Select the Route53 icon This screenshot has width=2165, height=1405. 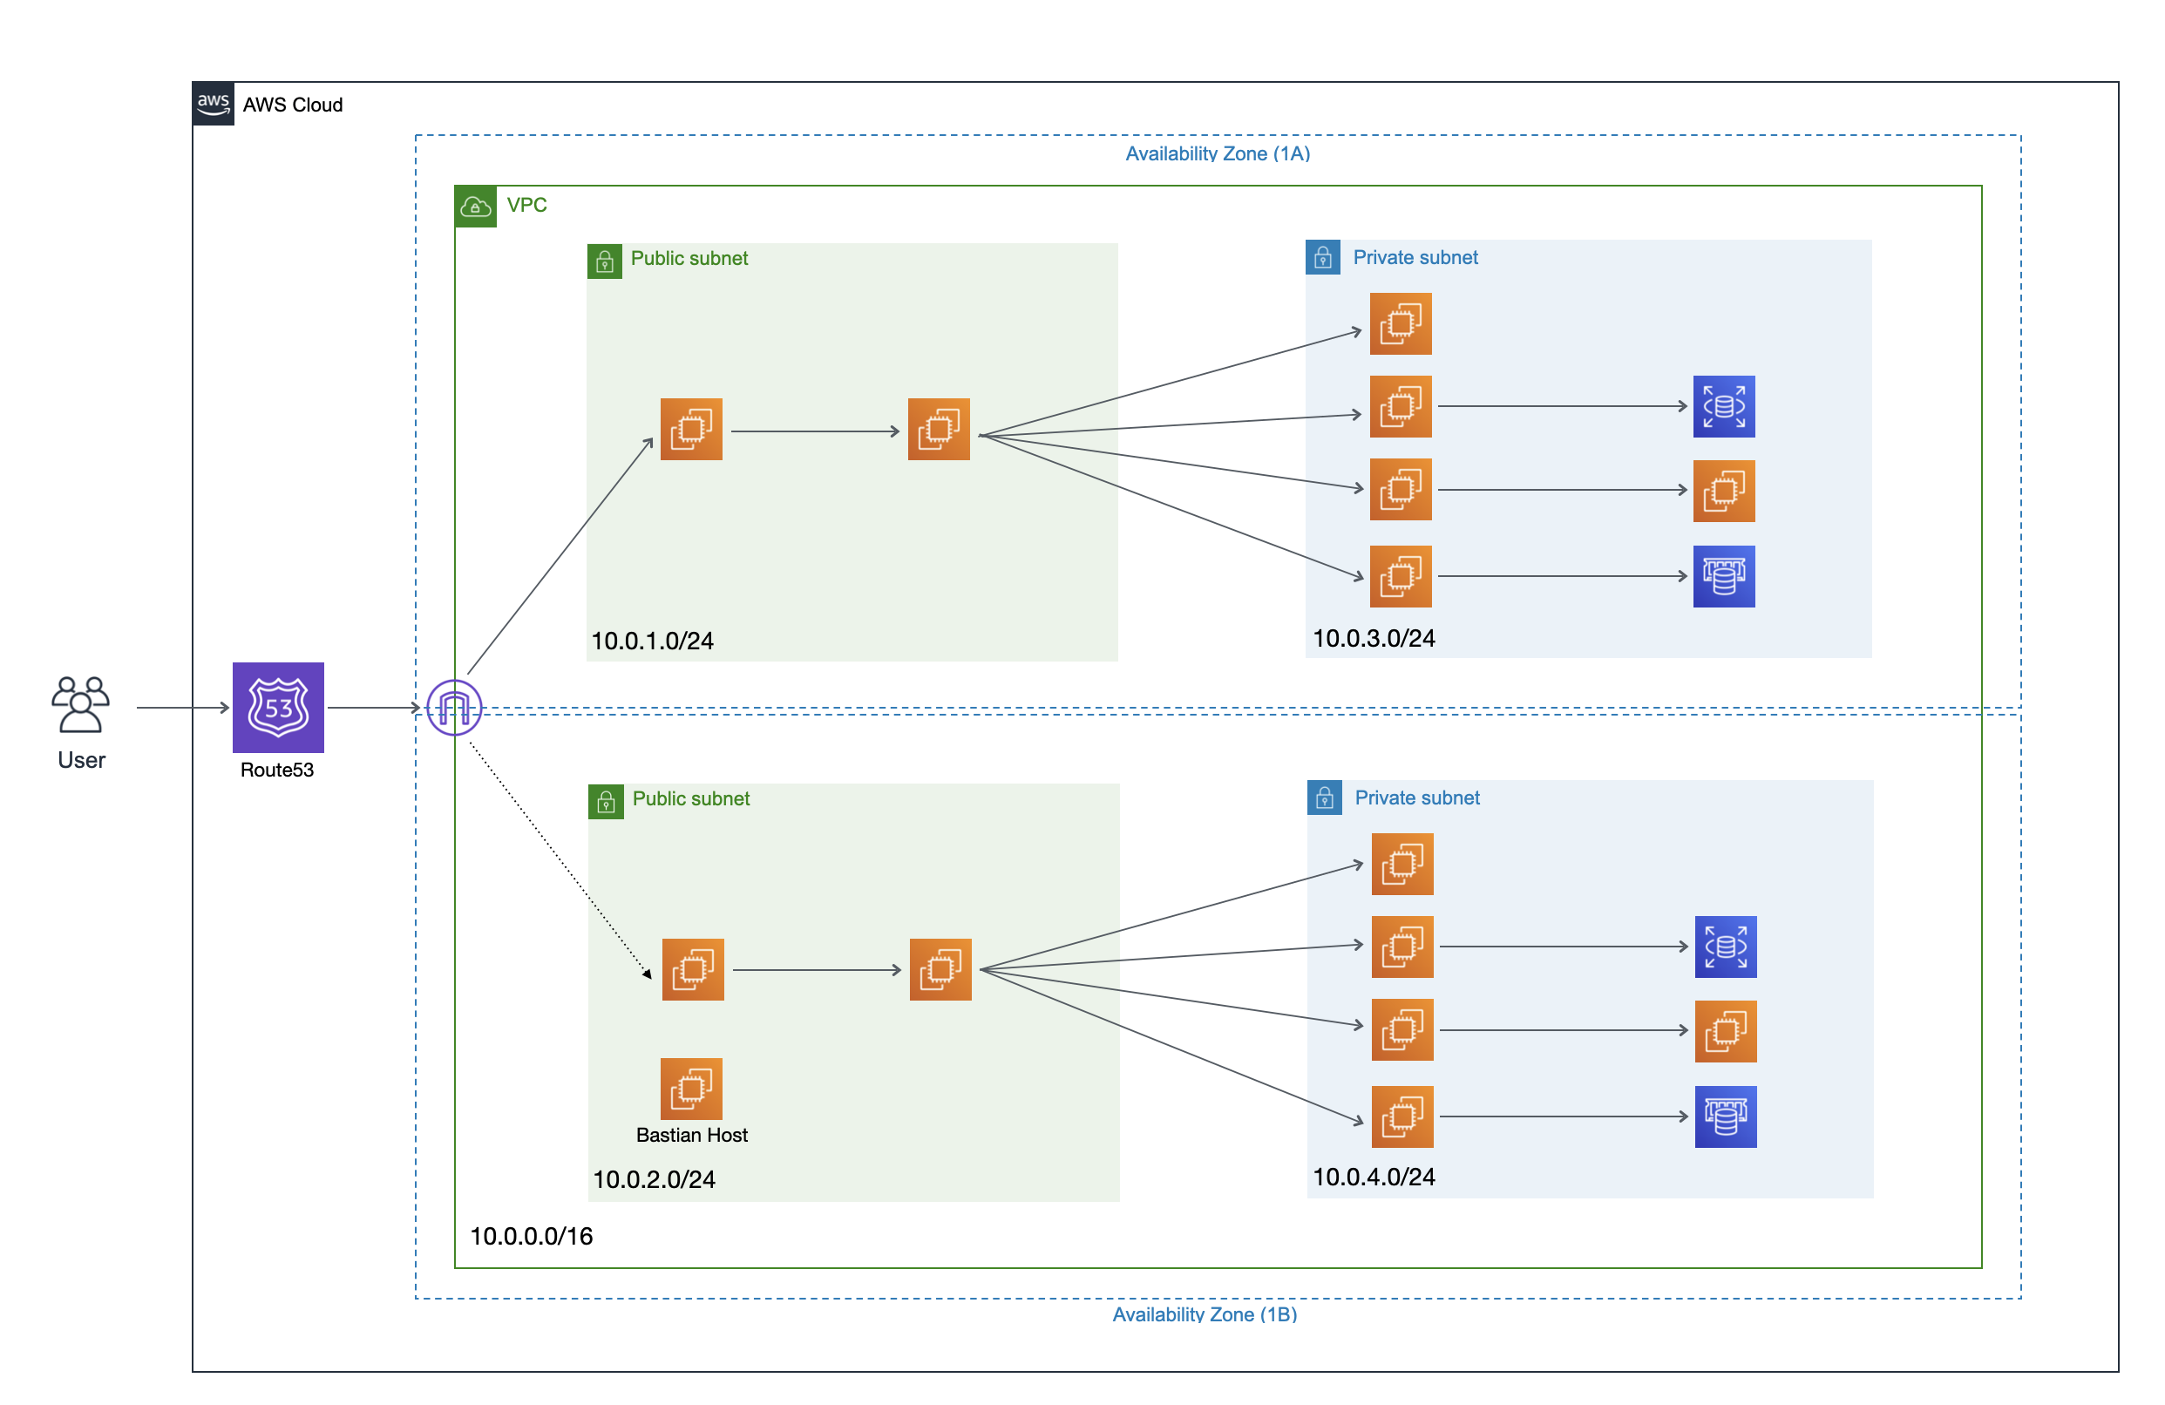[277, 709]
